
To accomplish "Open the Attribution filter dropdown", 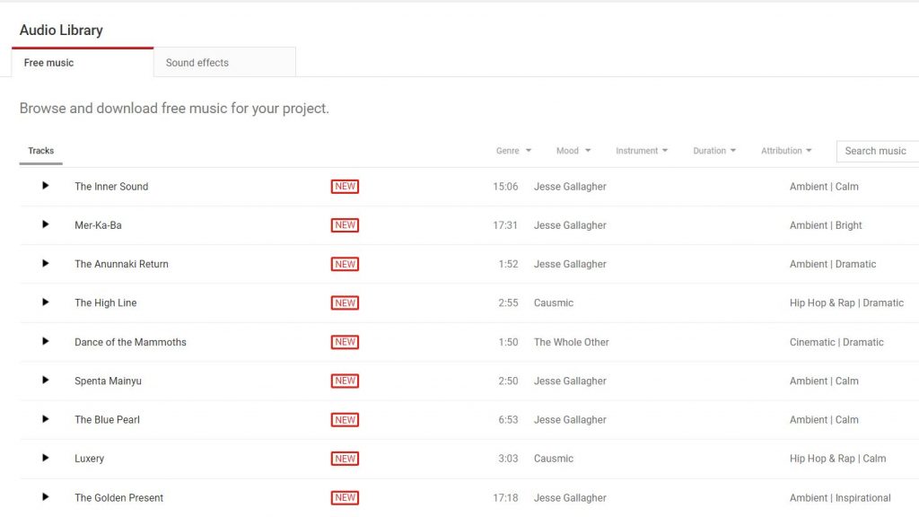I will 786,151.
